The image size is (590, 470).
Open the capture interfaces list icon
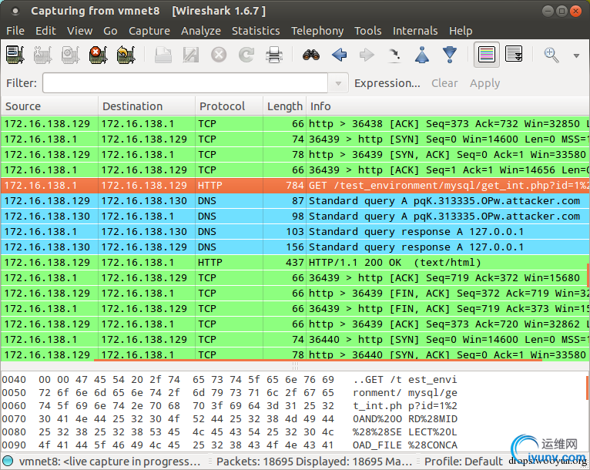(x=15, y=55)
